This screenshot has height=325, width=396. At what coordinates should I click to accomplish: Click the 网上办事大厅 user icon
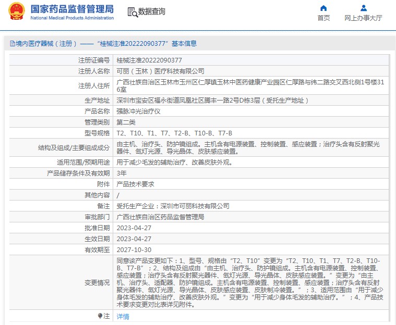click(364, 8)
